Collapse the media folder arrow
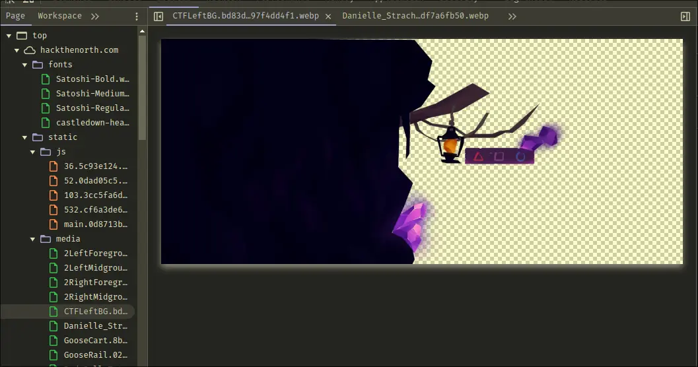698x367 pixels. [33, 239]
